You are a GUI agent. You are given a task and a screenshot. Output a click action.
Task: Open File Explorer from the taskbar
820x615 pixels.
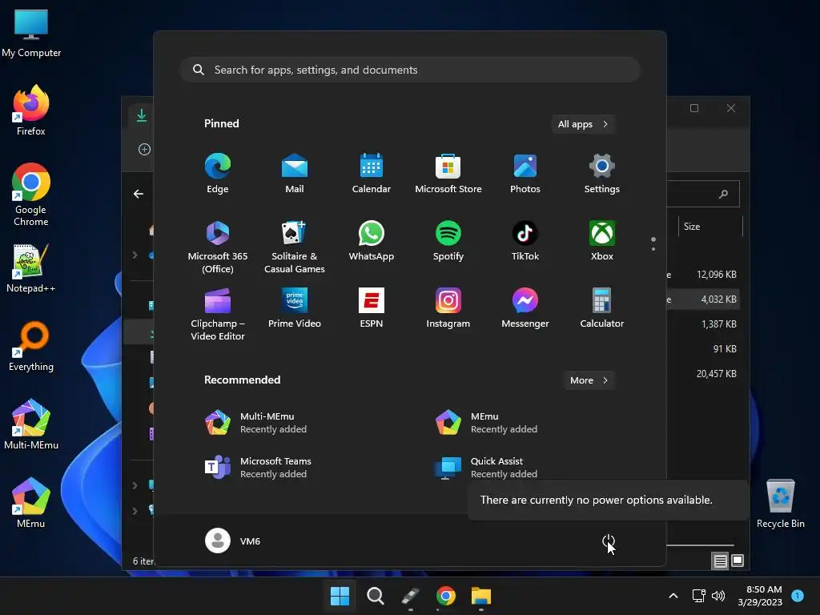click(x=480, y=596)
